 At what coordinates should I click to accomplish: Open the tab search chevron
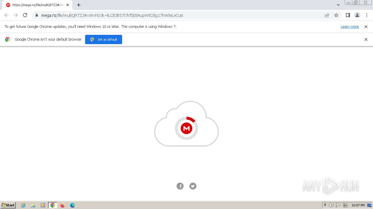pos(338,5)
